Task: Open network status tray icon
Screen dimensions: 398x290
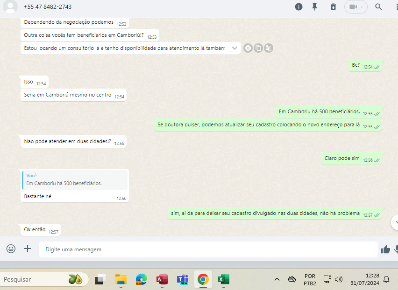Action: point(327,279)
